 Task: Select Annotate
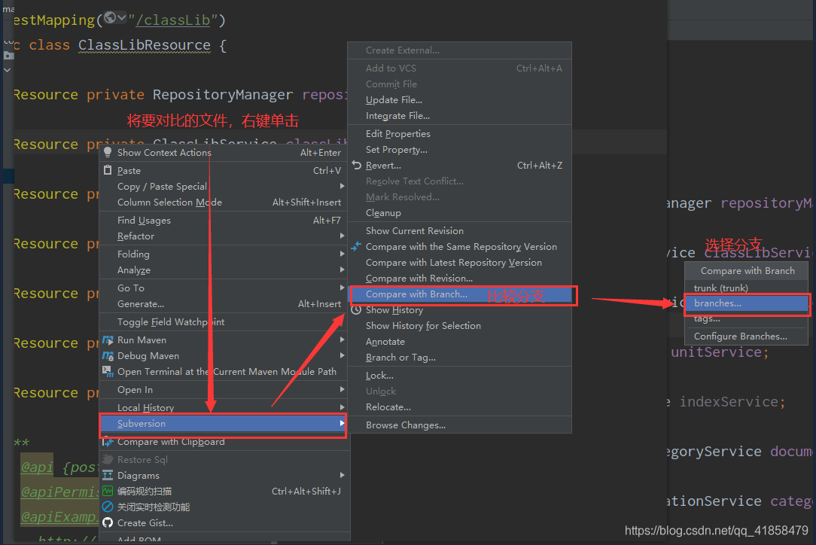(x=459, y=342)
